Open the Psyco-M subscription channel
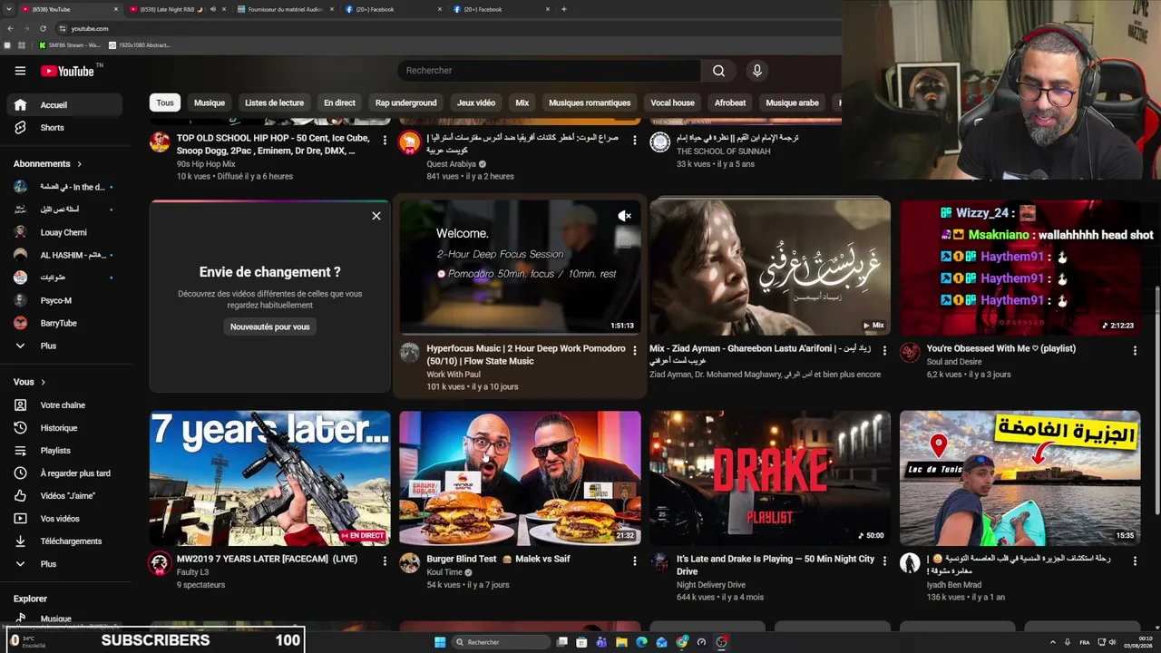 [x=63, y=300]
